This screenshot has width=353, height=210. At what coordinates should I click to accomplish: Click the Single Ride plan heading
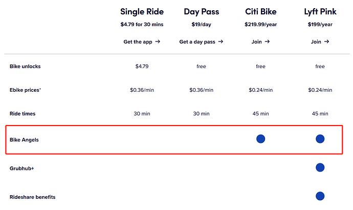point(142,11)
